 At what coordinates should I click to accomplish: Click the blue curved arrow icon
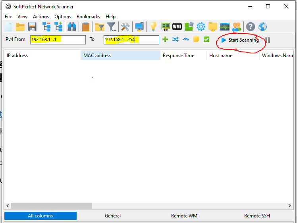click(x=186, y=39)
